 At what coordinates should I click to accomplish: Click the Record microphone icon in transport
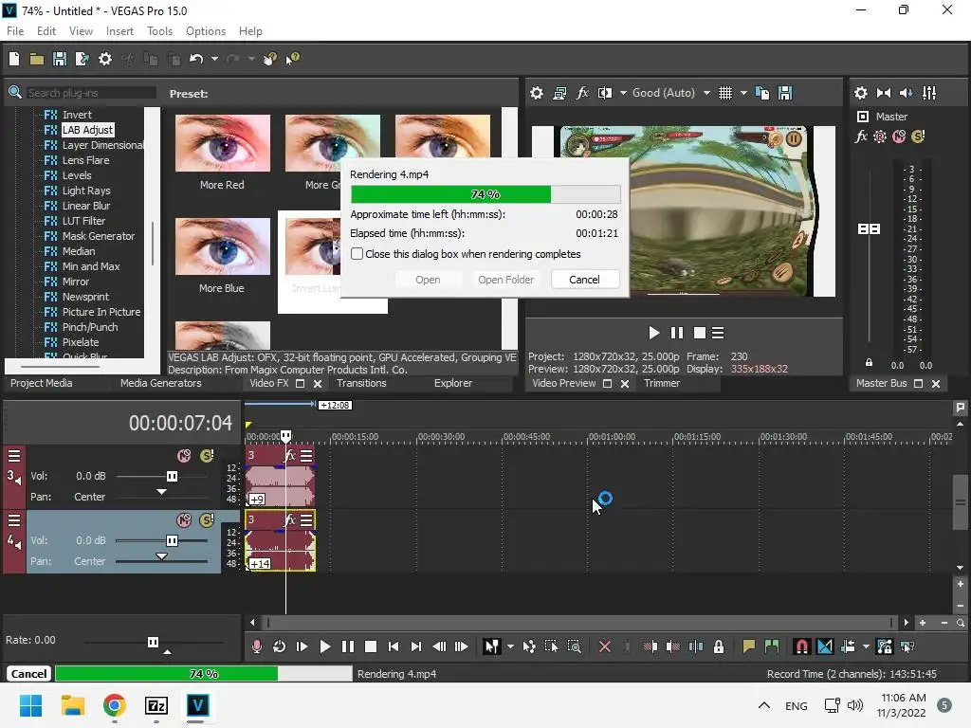click(256, 646)
